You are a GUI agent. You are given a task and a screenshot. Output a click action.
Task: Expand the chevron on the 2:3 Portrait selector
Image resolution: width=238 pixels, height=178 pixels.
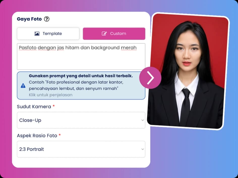(142, 149)
